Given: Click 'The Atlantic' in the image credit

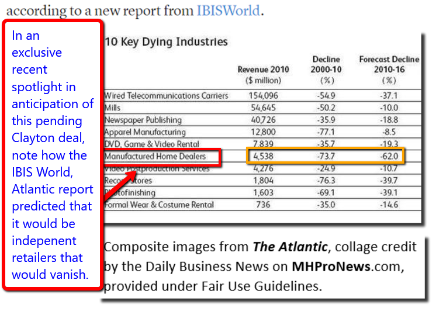Looking at the screenshot, I should [x=290, y=247].
